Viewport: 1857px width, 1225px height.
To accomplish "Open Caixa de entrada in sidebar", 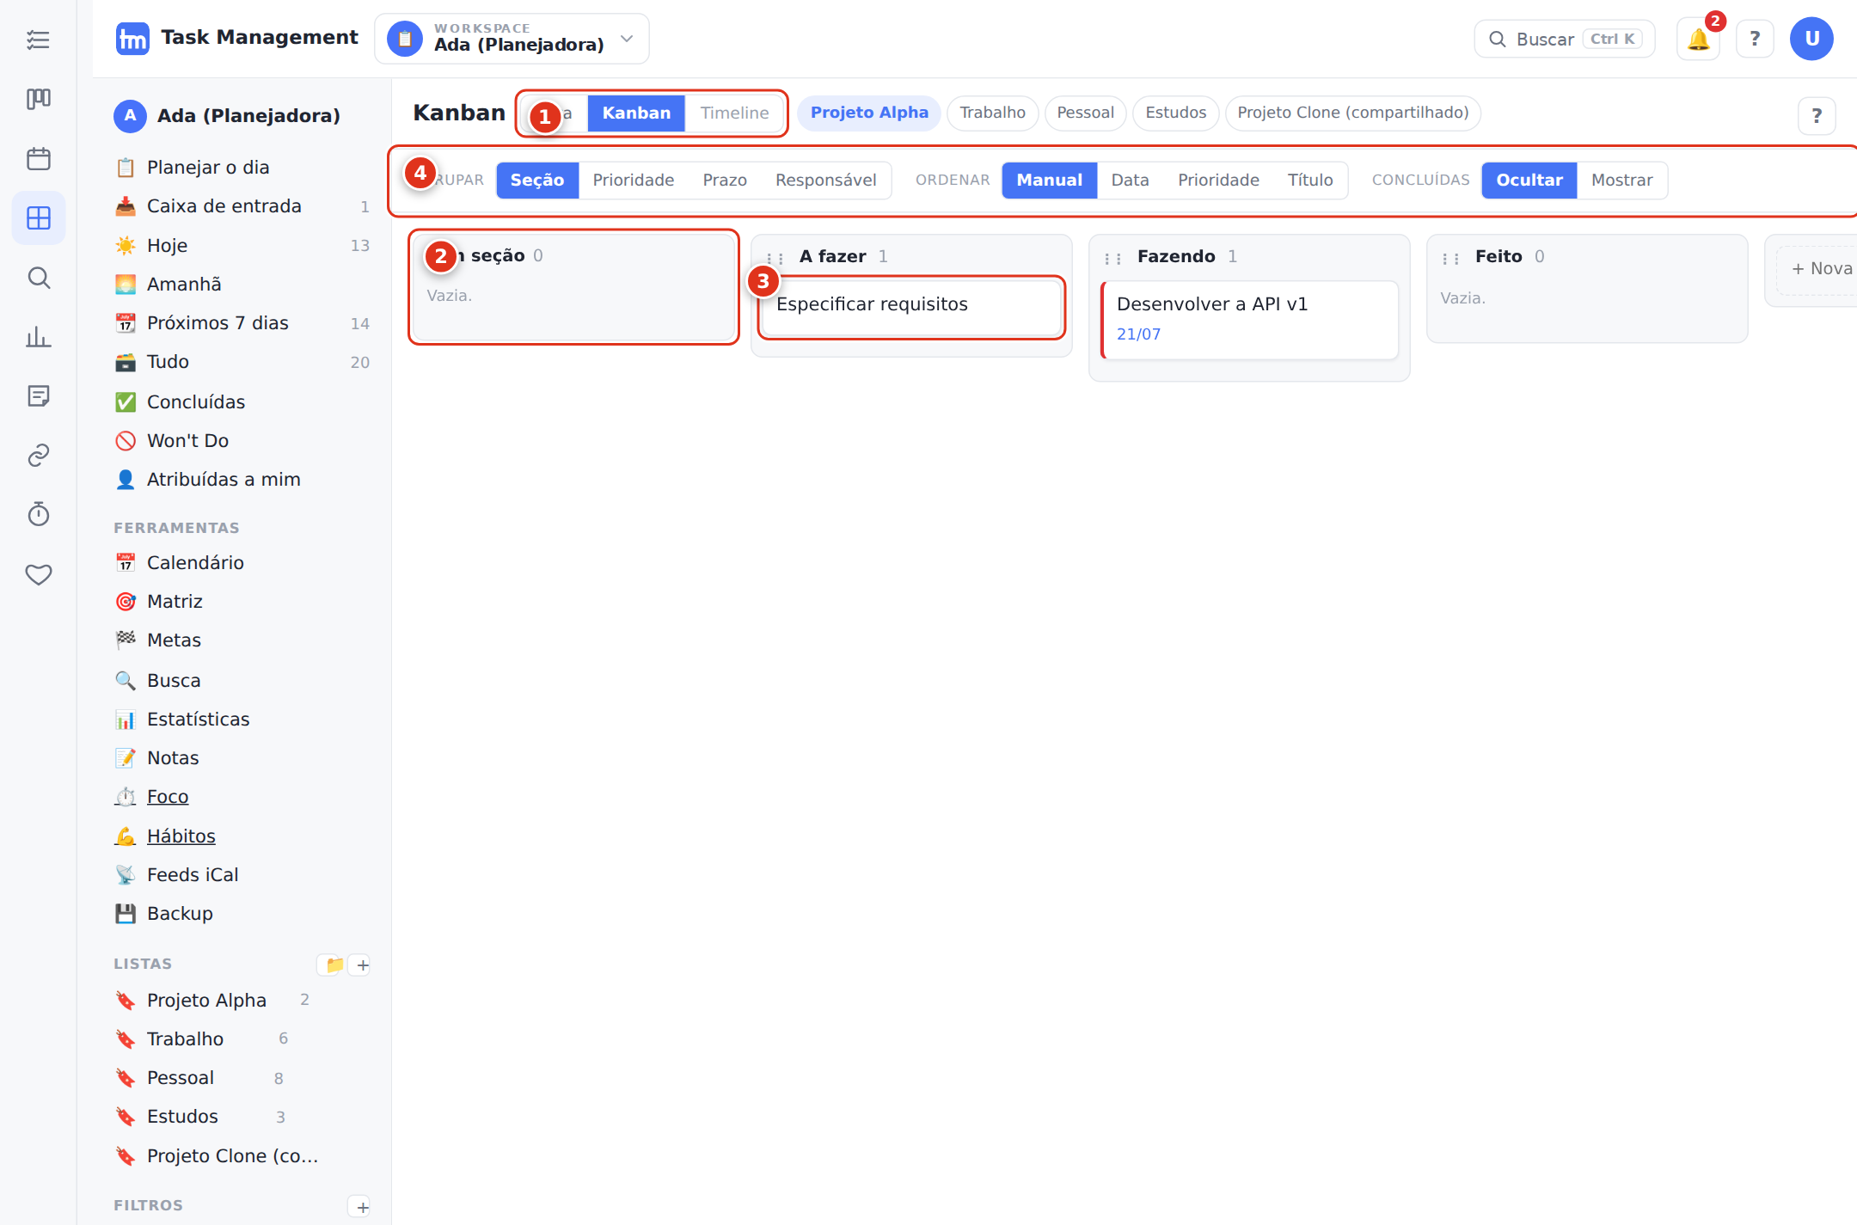I will coord(242,206).
